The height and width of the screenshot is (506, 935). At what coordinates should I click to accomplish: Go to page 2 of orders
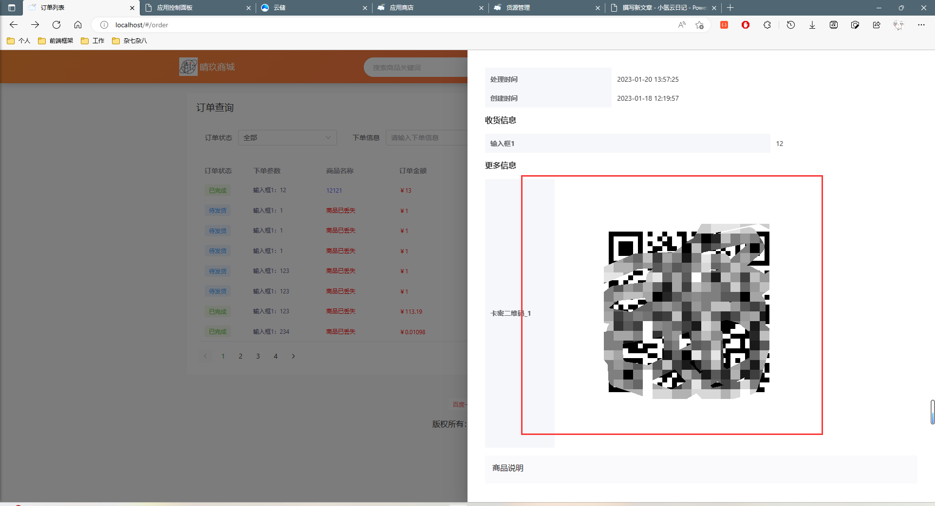241,356
